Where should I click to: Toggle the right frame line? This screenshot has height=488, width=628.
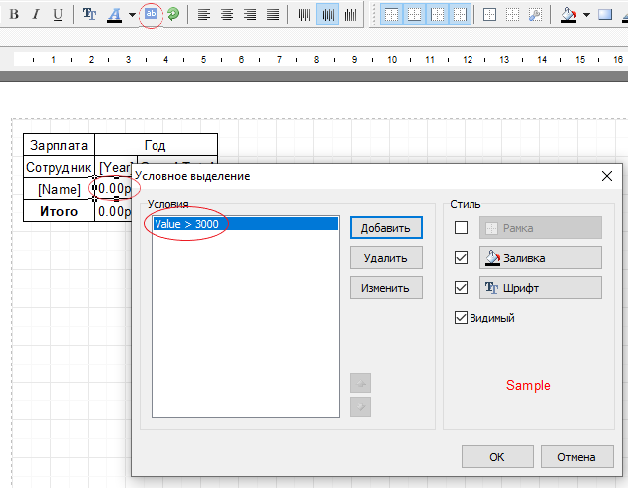click(x=460, y=14)
